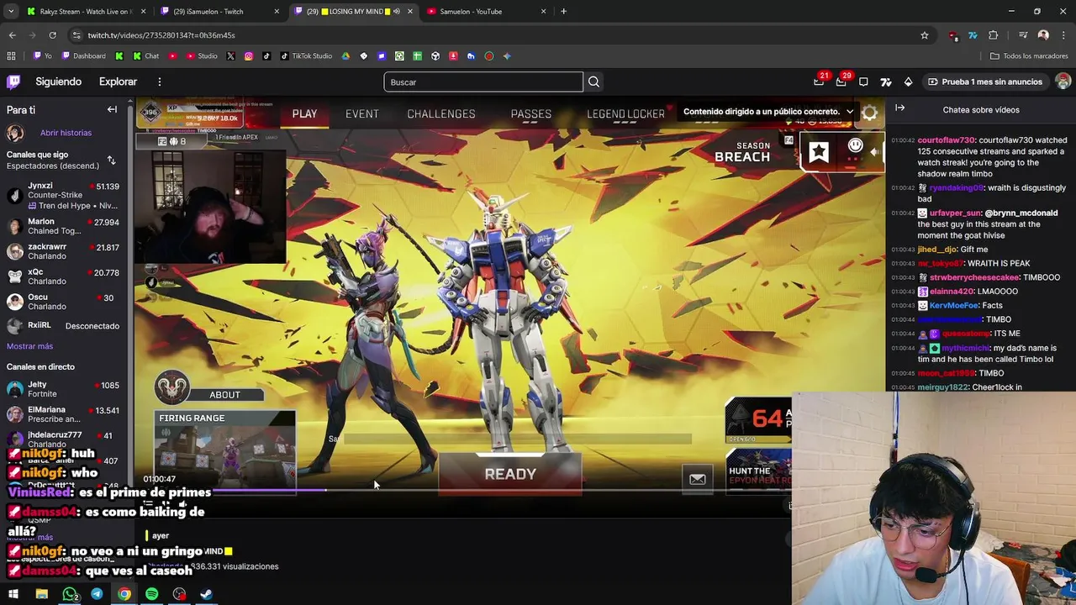Screen dimensions: 1076x605
Task: Open the Dashboard bookmark
Action: click(x=83, y=56)
